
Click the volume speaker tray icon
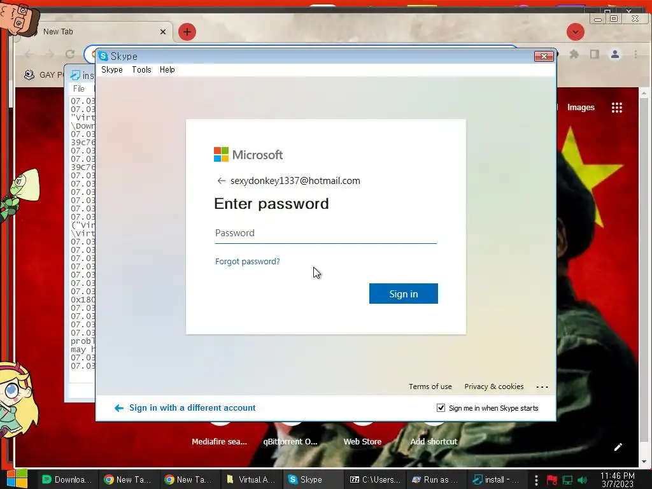pyautogui.click(x=582, y=480)
